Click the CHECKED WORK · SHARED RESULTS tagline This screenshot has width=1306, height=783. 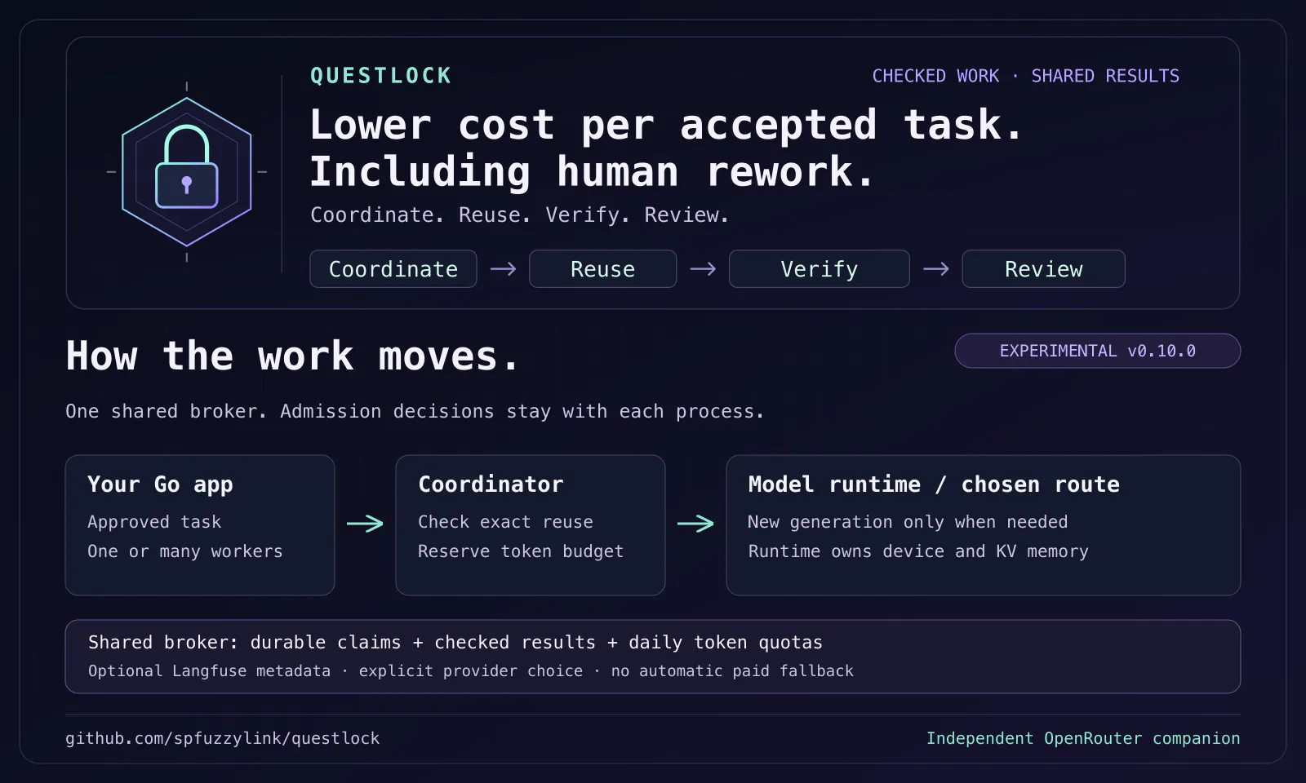click(1026, 76)
